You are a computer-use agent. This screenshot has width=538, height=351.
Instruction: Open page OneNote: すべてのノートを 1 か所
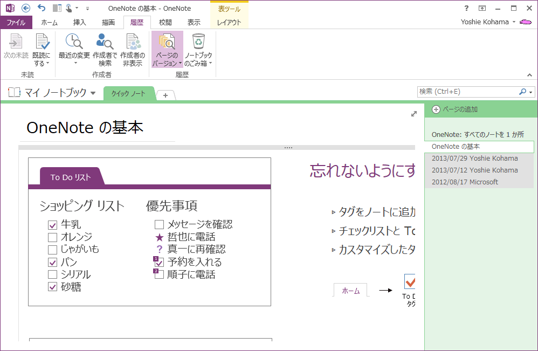(x=479, y=134)
